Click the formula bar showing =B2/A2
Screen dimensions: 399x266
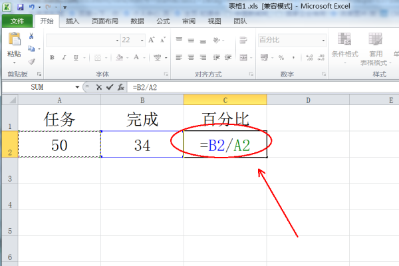[263, 87]
